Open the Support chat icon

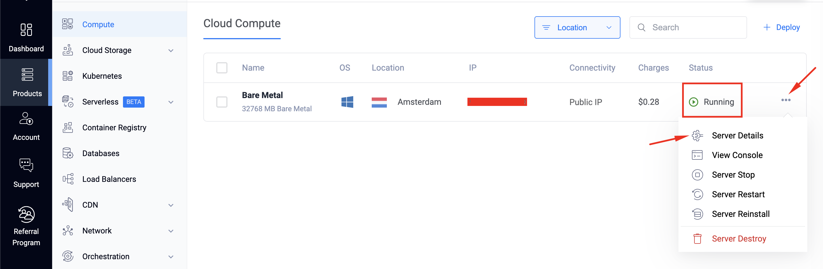pos(26,165)
